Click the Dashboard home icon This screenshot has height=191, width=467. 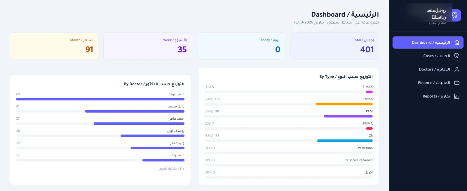point(457,43)
